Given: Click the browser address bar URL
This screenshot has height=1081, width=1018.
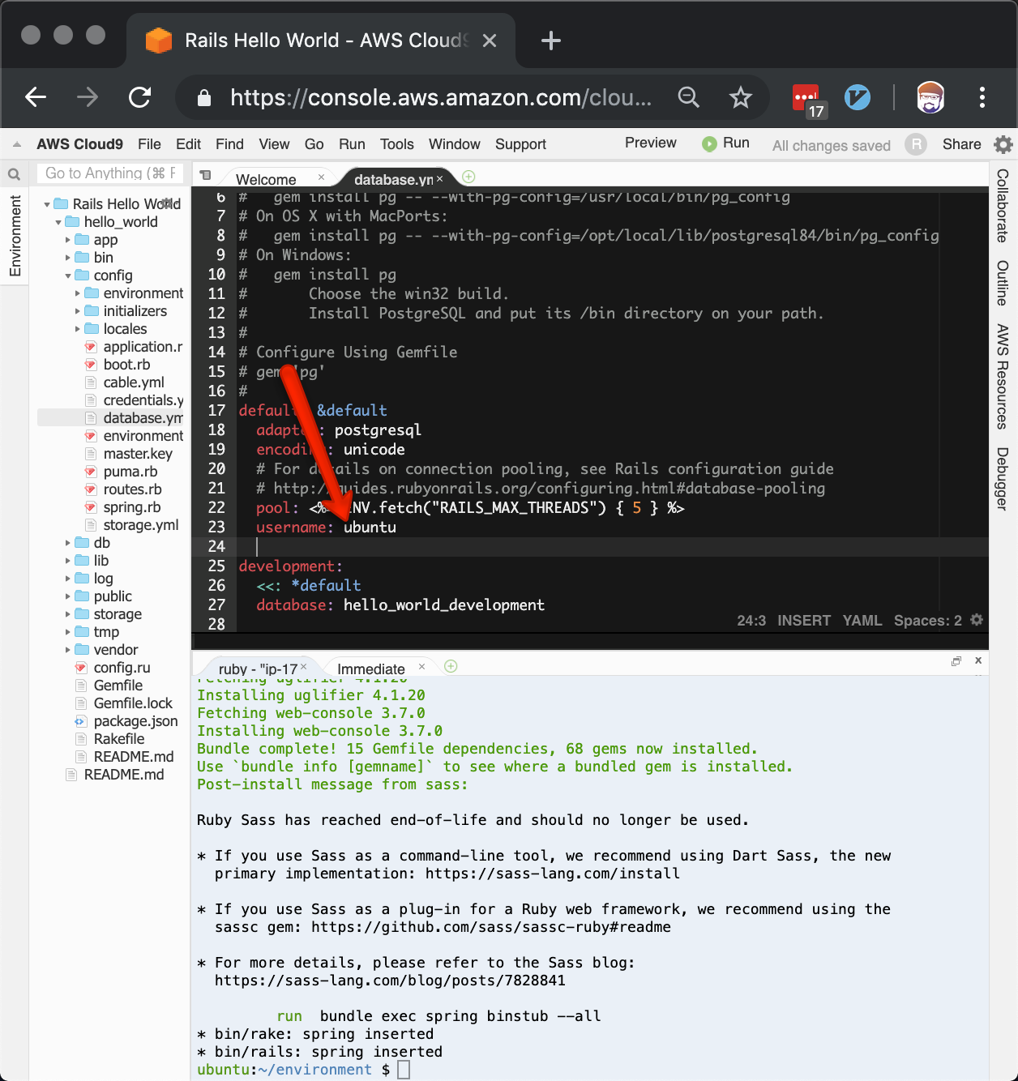Looking at the screenshot, I should click(440, 98).
